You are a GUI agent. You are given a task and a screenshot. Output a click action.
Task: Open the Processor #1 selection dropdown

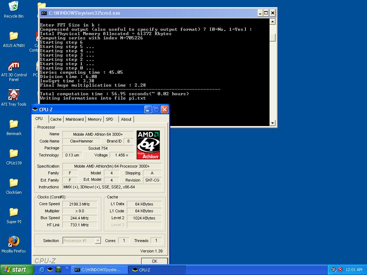(82, 241)
